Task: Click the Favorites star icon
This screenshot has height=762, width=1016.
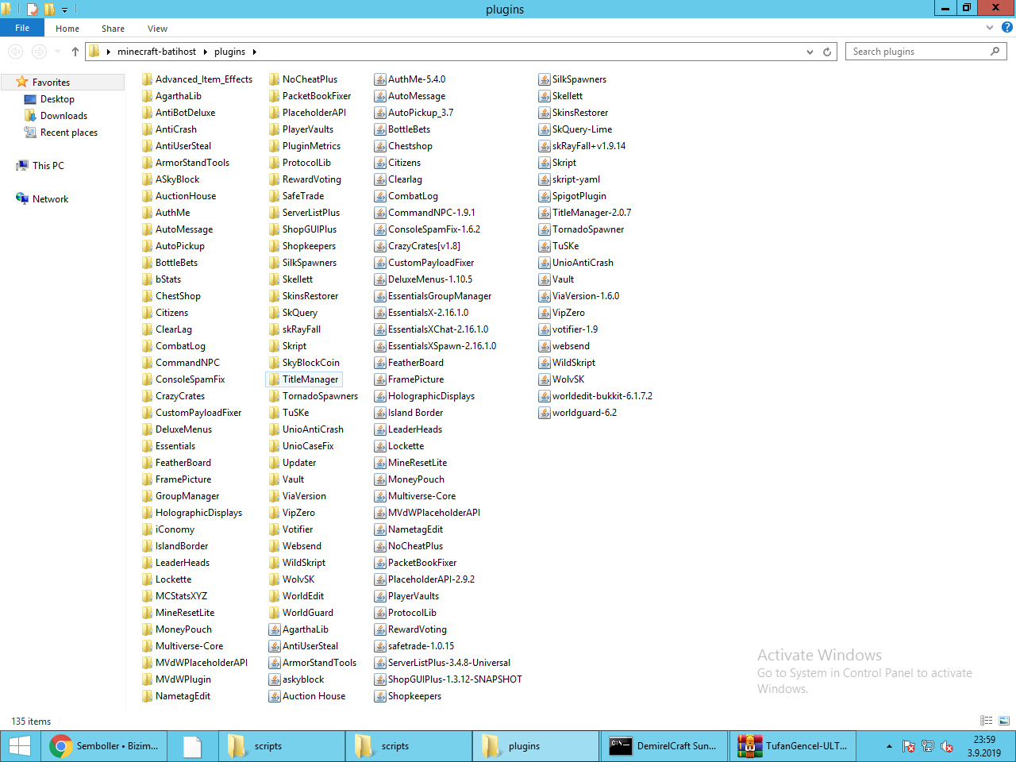Action: (x=22, y=82)
